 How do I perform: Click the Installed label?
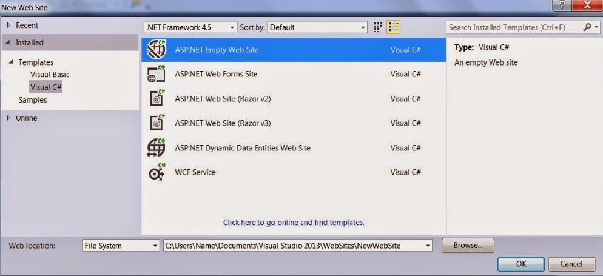30,42
